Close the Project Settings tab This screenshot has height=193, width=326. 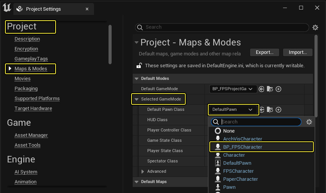click(x=87, y=9)
